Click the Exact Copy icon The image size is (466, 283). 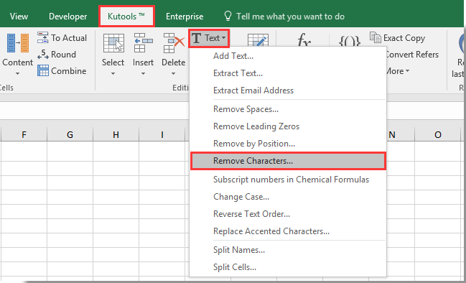[376, 38]
